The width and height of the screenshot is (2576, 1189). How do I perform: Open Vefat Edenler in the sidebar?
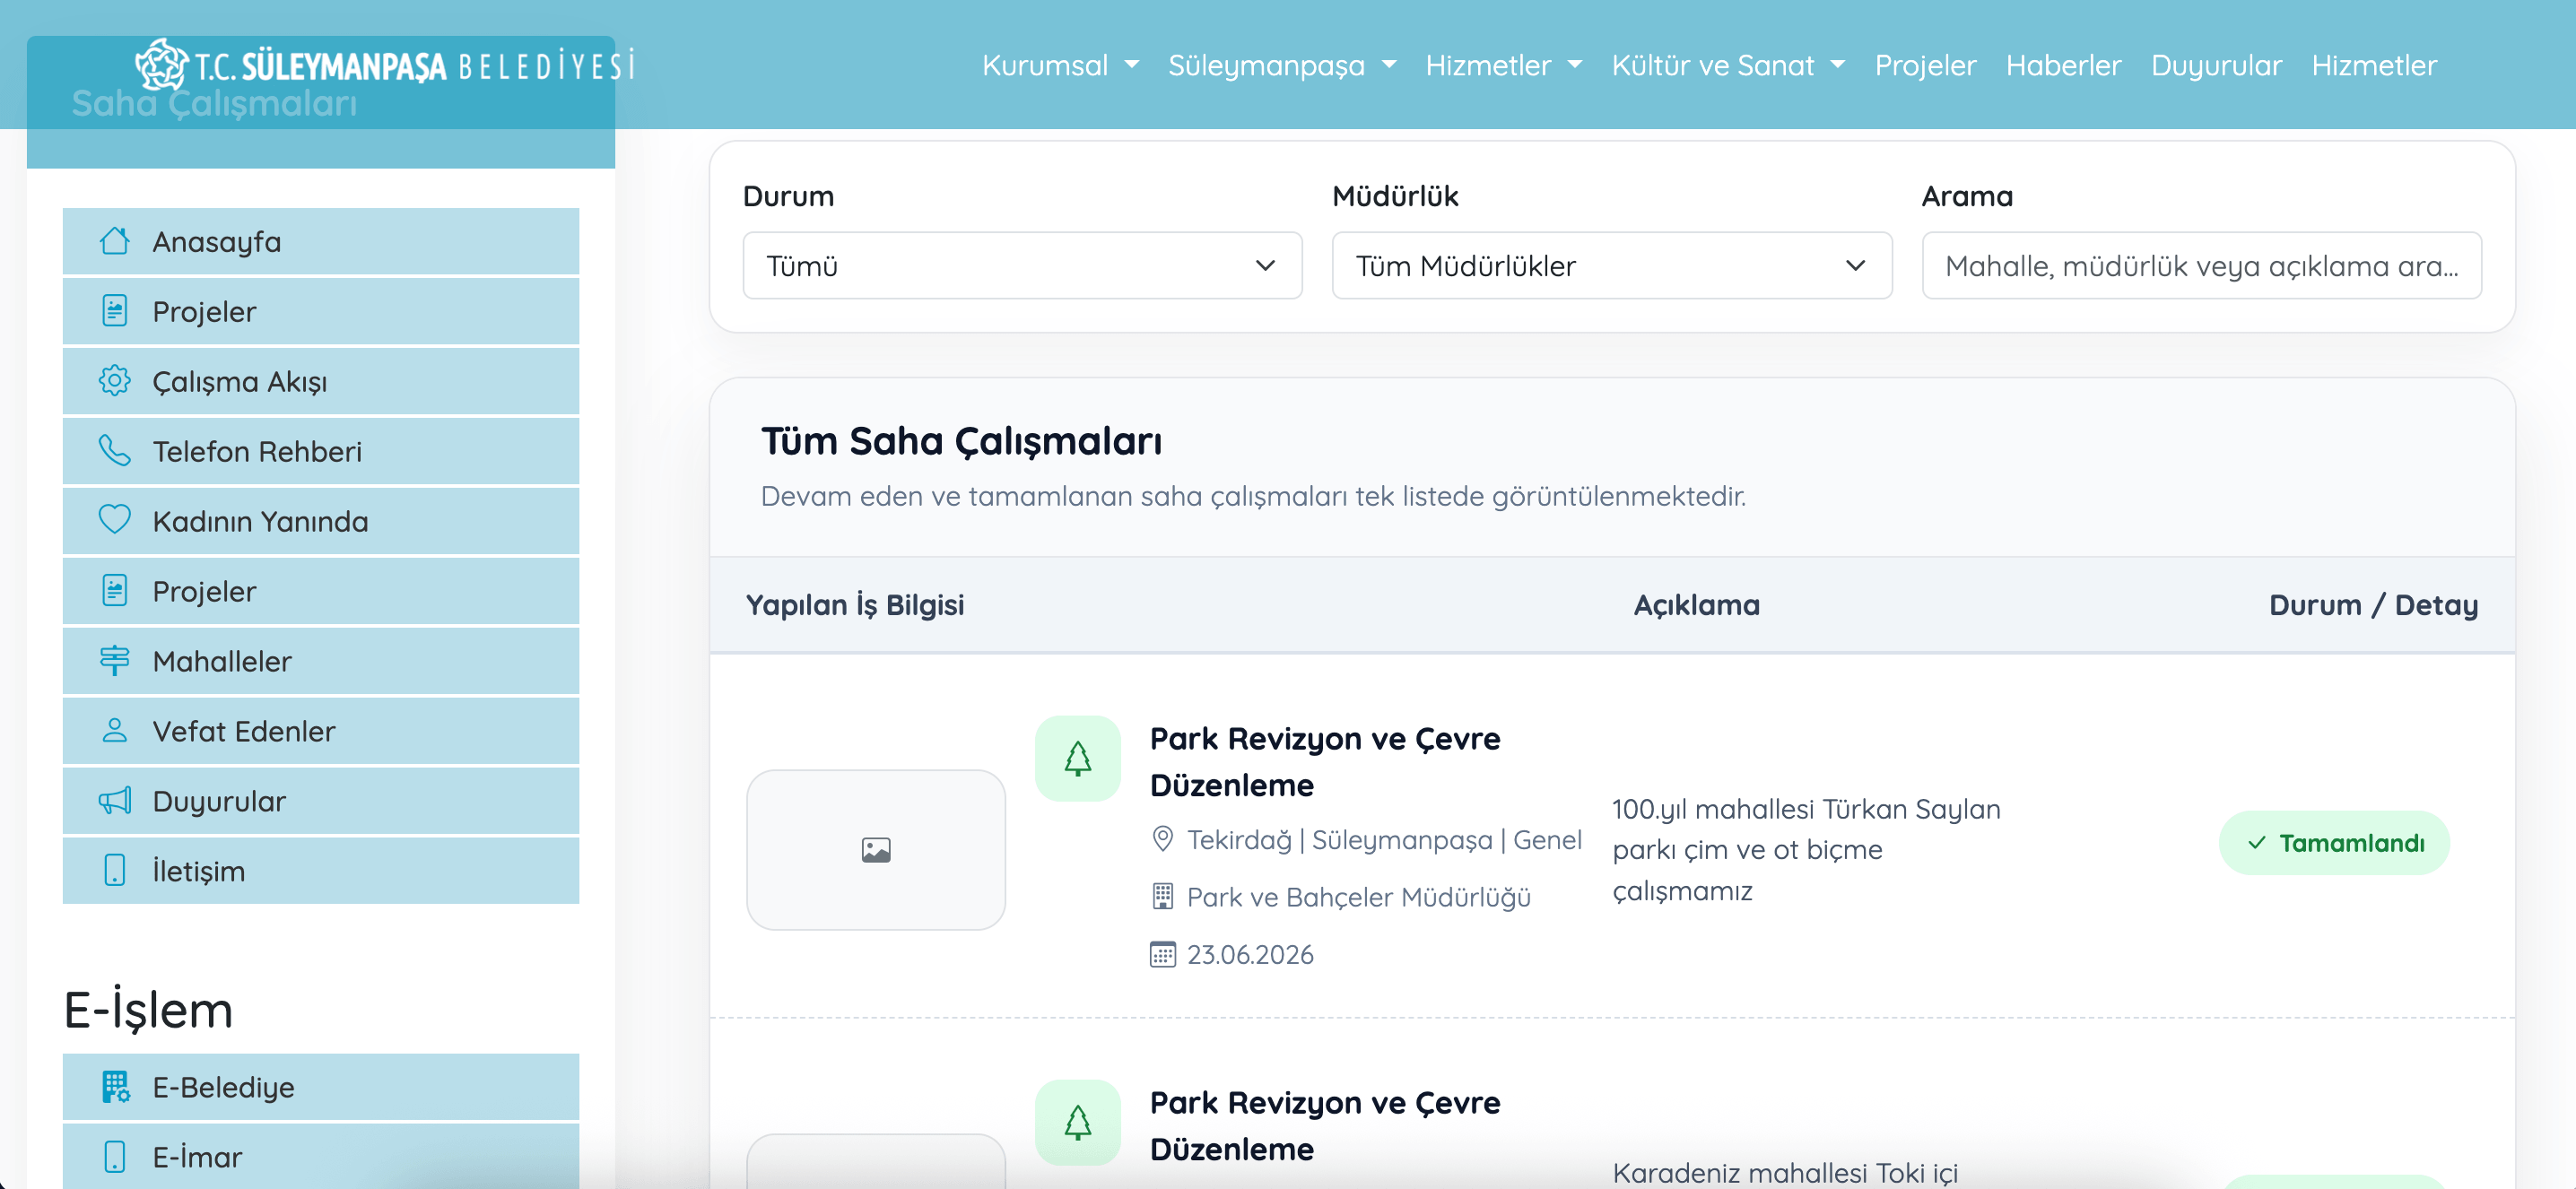click(x=321, y=731)
